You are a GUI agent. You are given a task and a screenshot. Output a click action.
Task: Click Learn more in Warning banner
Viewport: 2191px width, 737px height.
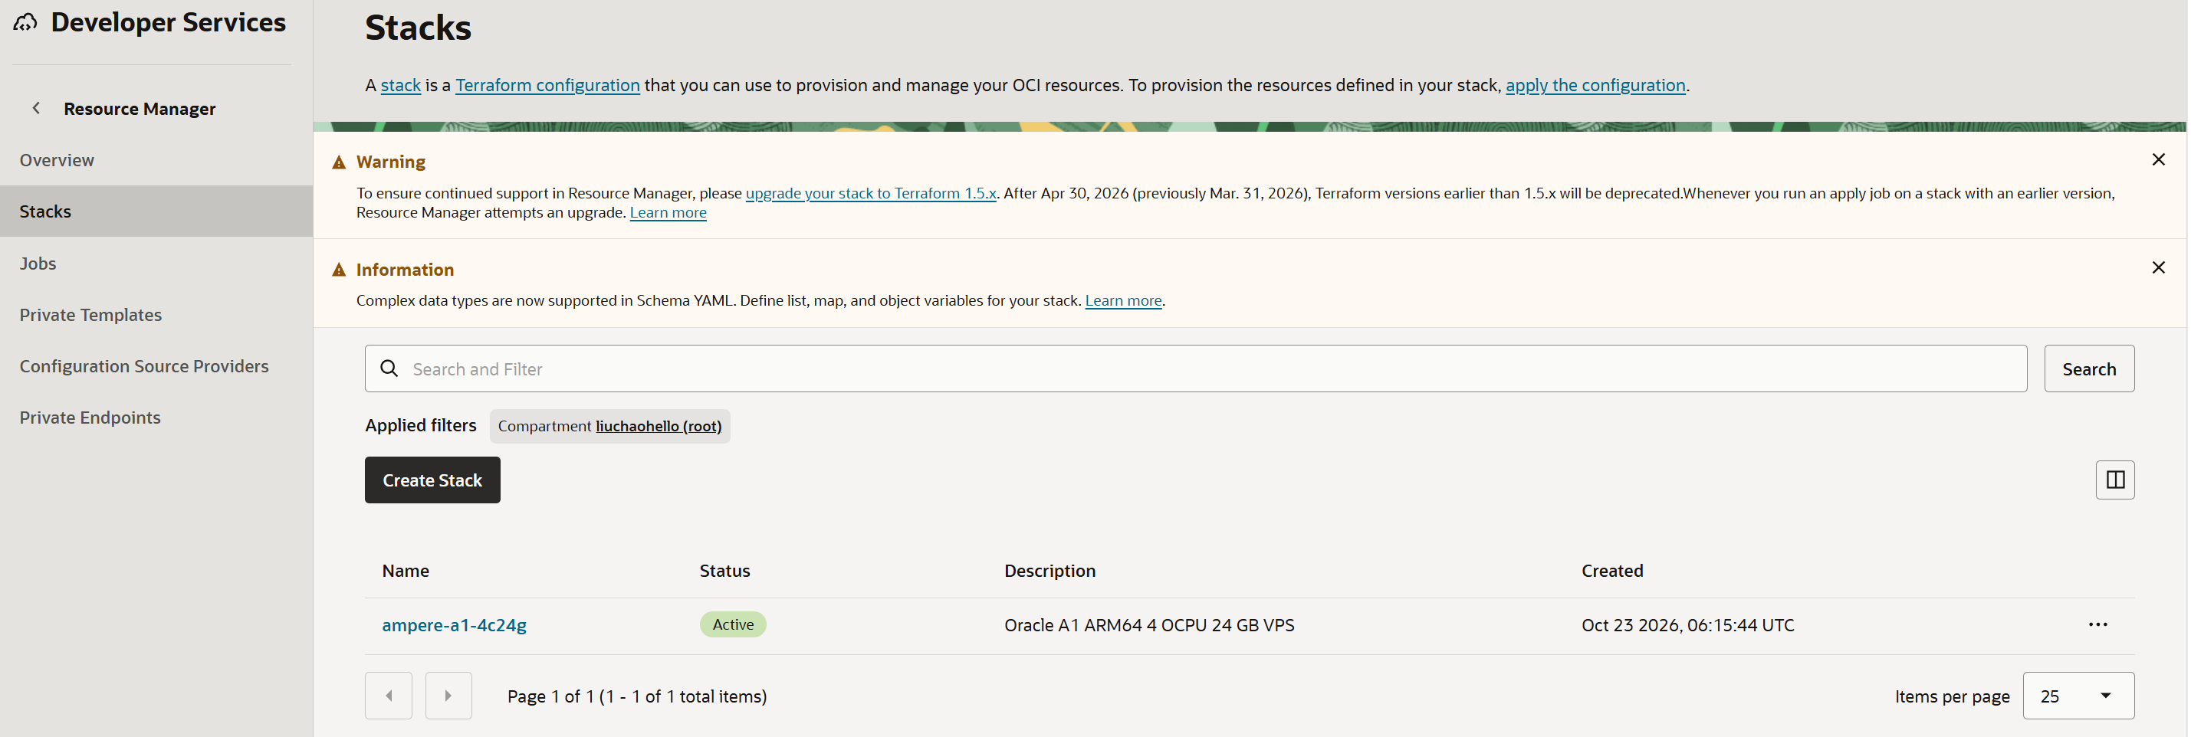(x=668, y=212)
